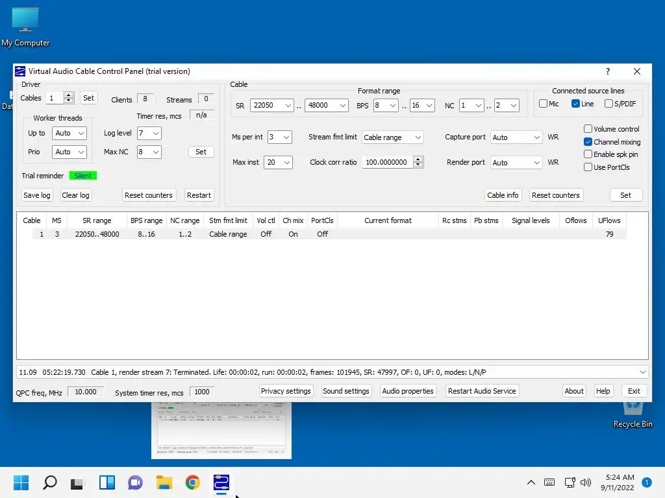Open Task View on the taskbar
The height and width of the screenshot is (498, 665).
pos(77,482)
